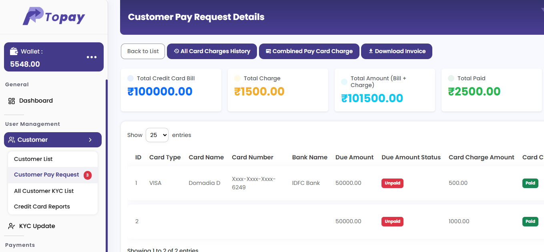Click the Customer users icon
544x252 pixels.
(x=12, y=140)
